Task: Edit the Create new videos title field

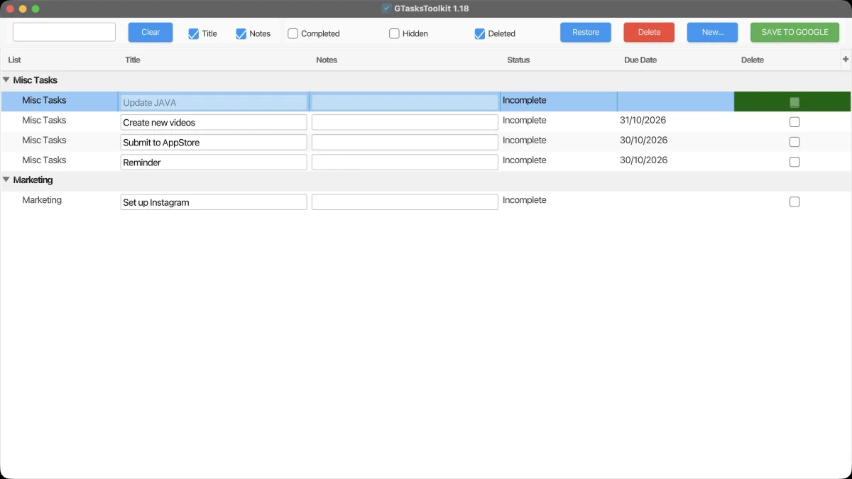Action: (214, 122)
